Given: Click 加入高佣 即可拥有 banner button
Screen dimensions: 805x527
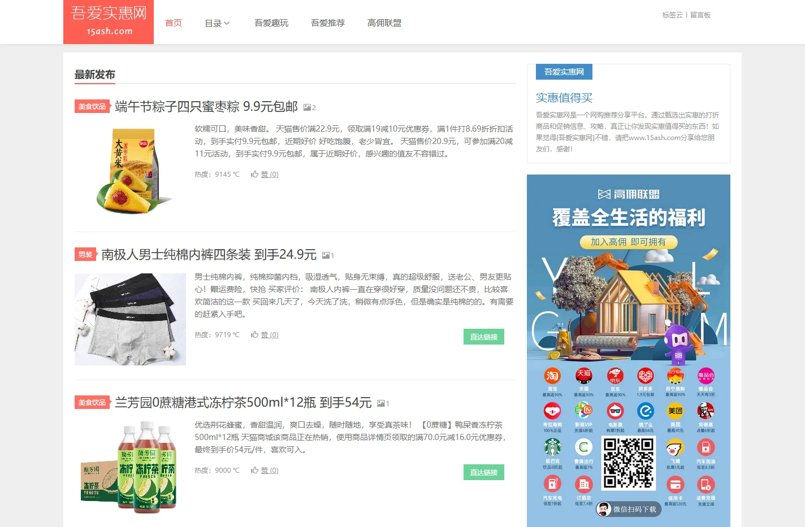Looking at the screenshot, I should point(629,242).
